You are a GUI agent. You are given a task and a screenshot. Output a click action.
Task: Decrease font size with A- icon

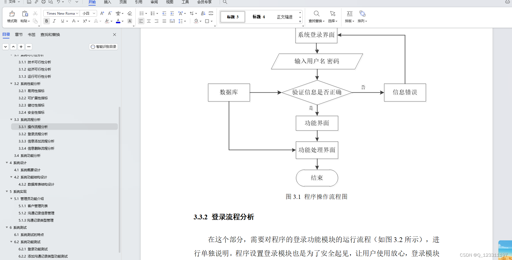110,13
